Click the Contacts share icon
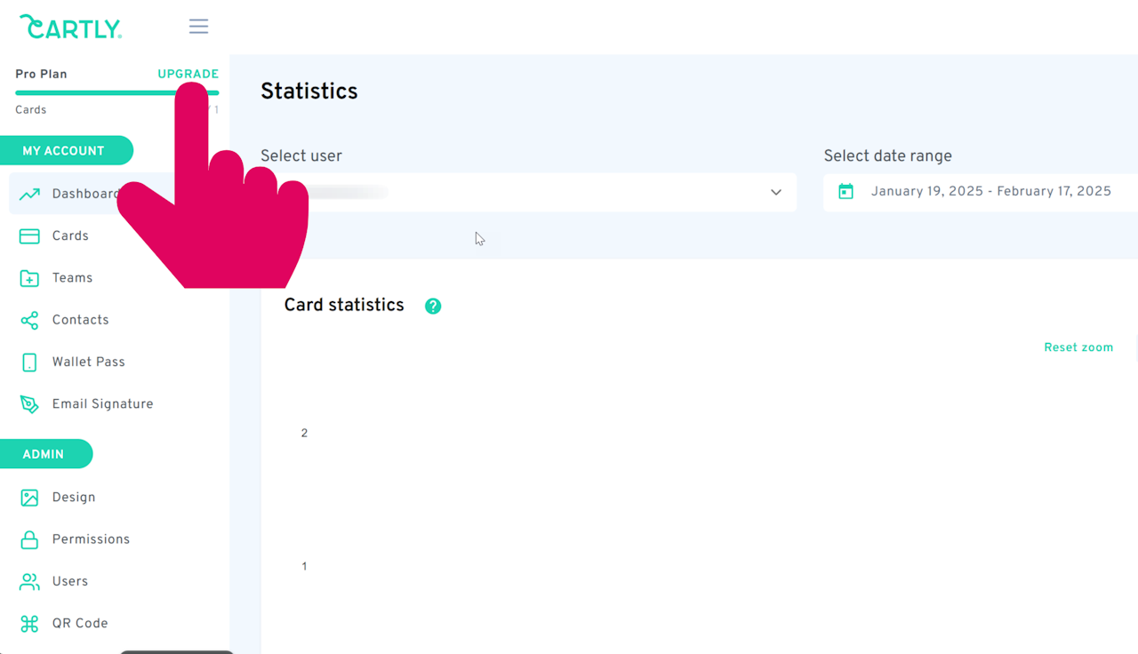Image resolution: width=1138 pixels, height=654 pixels. (x=29, y=320)
